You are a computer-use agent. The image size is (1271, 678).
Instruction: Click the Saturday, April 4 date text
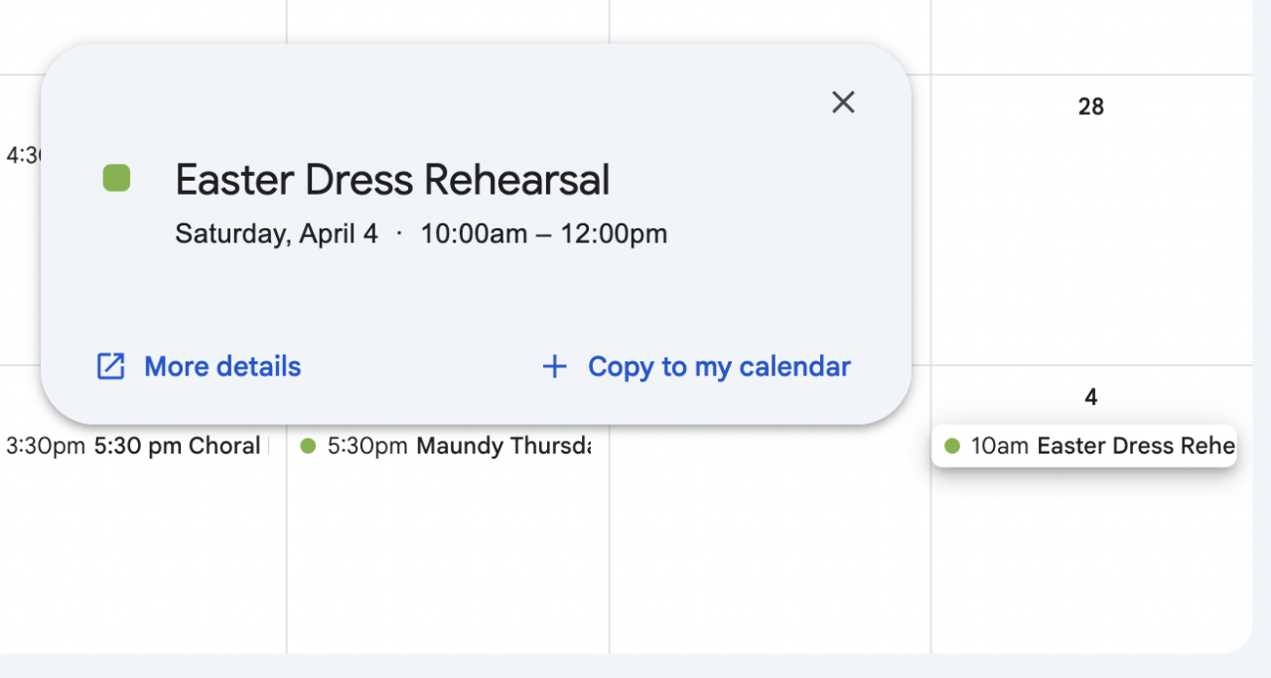pos(276,234)
